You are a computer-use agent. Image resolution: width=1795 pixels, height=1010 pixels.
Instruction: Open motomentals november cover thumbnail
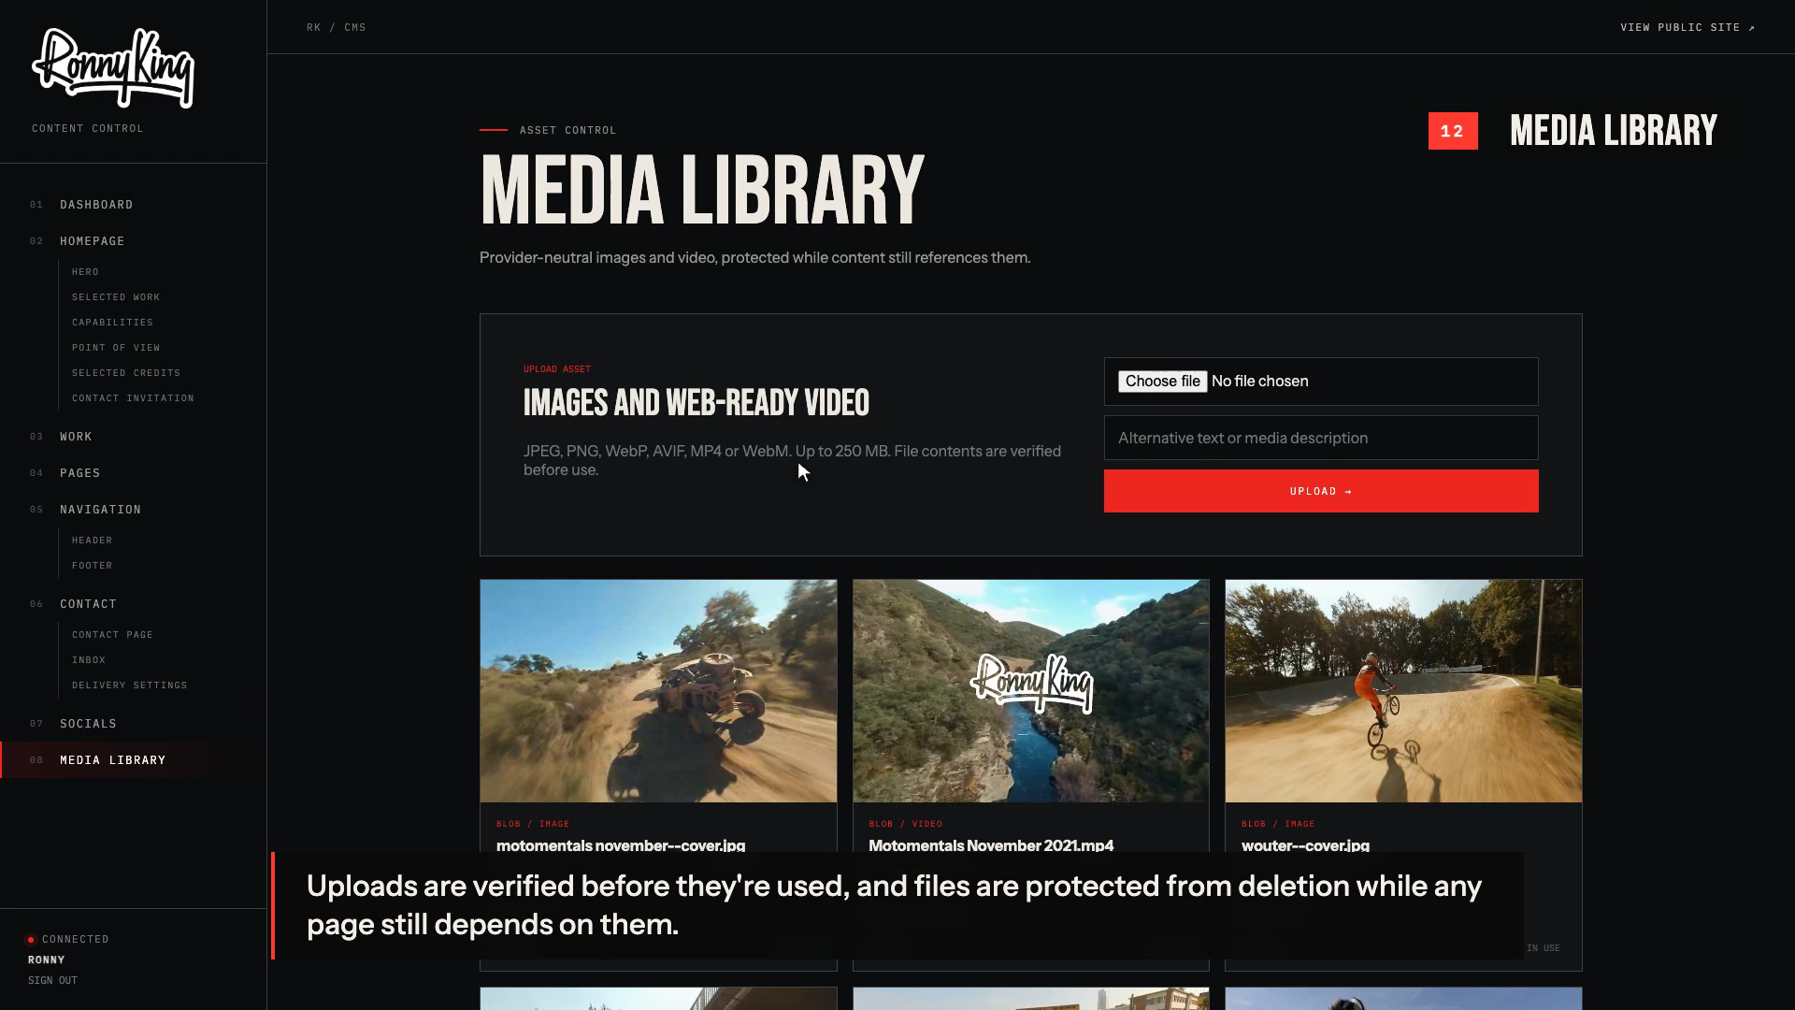pyautogui.click(x=658, y=691)
